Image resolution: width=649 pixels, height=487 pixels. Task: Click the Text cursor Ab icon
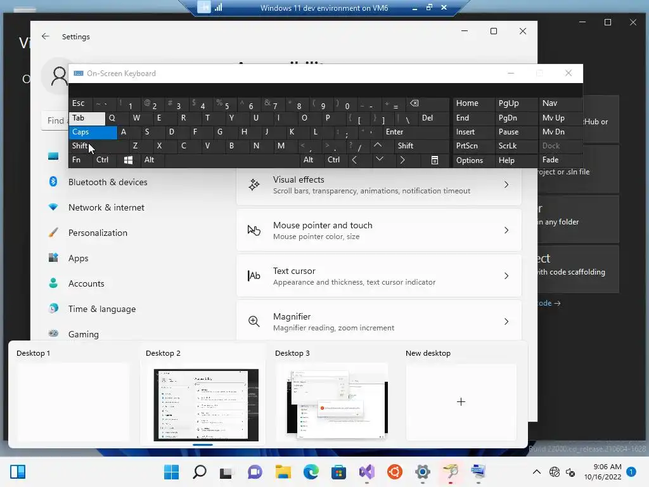[254, 276]
